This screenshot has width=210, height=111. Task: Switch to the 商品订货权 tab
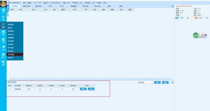point(27,6)
